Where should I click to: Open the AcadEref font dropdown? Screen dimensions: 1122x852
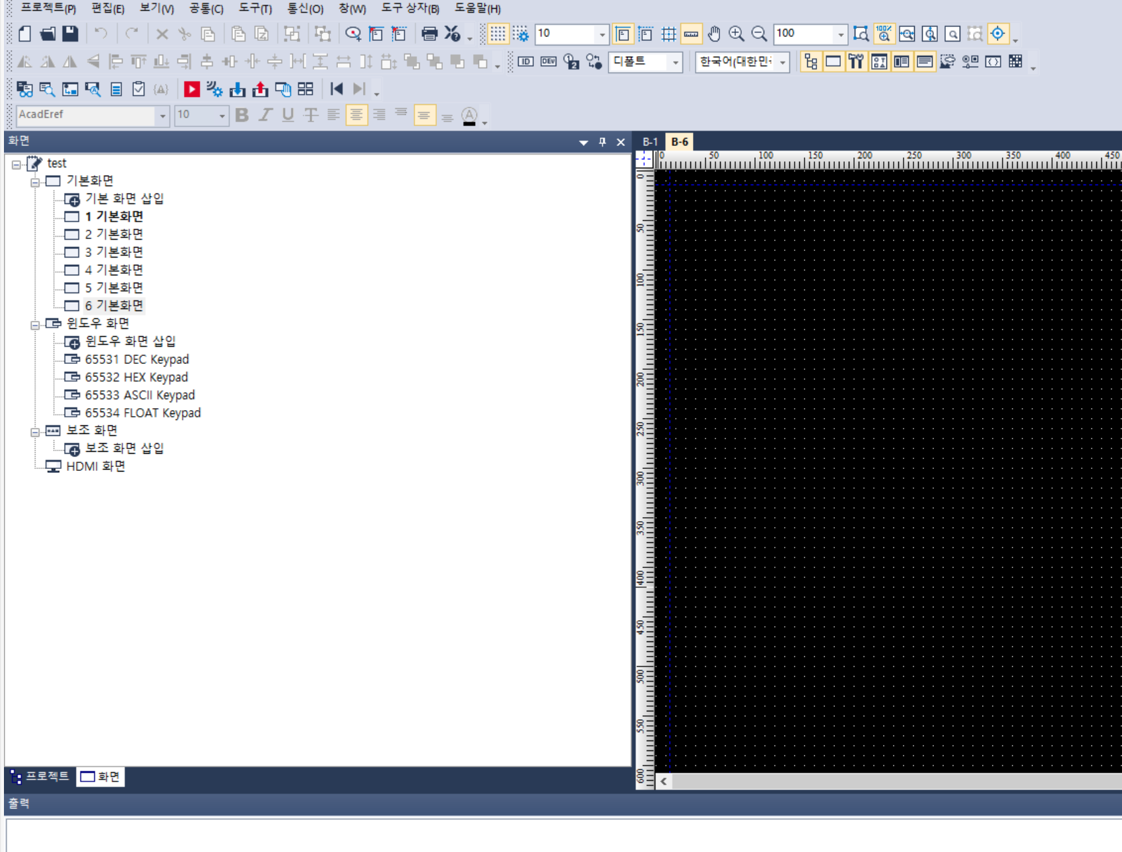[x=162, y=115]
